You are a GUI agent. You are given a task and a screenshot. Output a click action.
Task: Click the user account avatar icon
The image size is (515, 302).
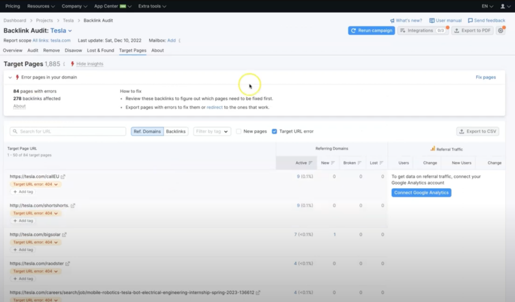(502, 6)
